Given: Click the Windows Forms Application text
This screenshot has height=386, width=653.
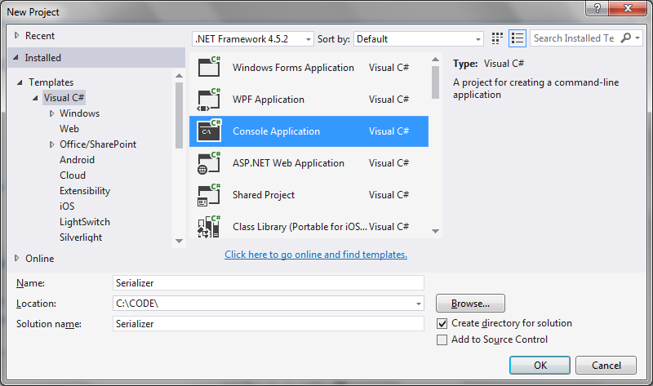Looking at the screenshot, I should tap(293, 68).
